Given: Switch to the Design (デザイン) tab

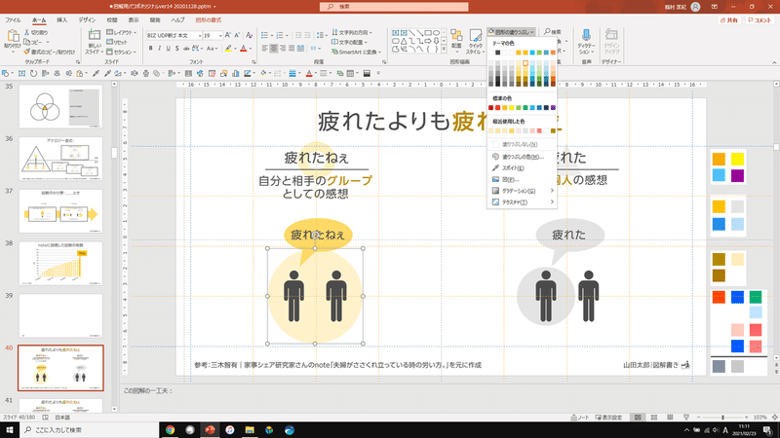Looking at the screenshot, I should click(x=87, y=20).
